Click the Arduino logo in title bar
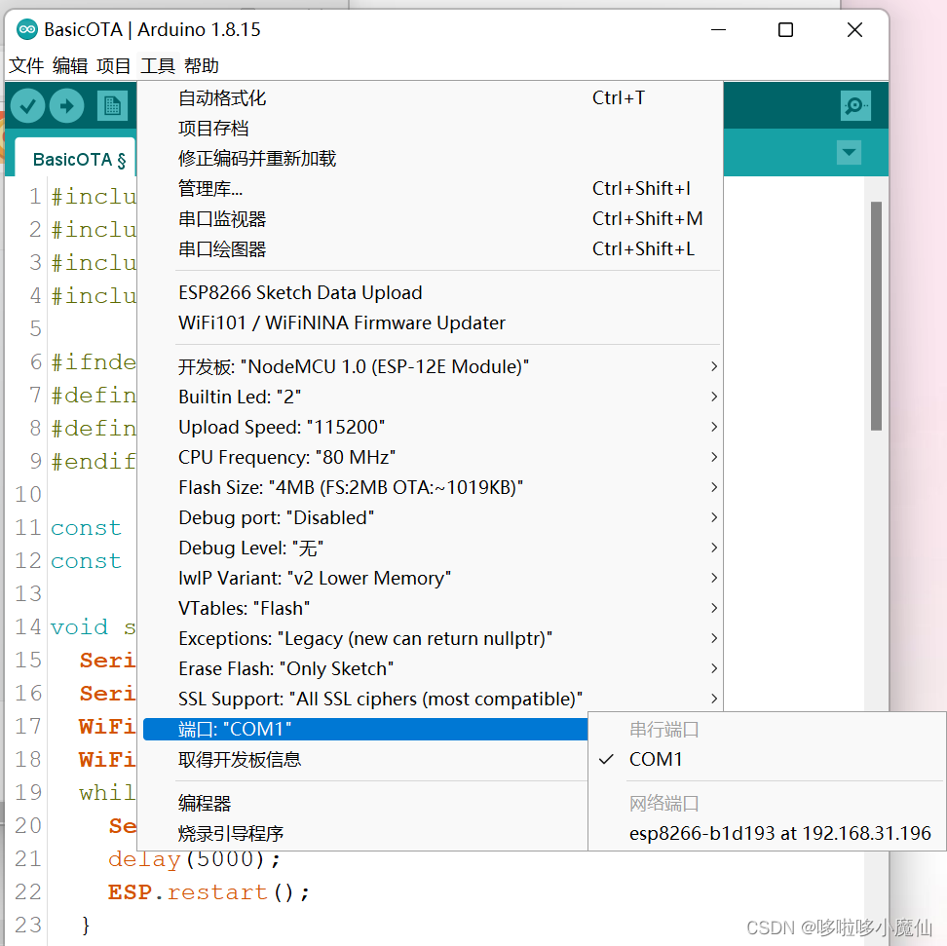 click(x=26, y=29)
